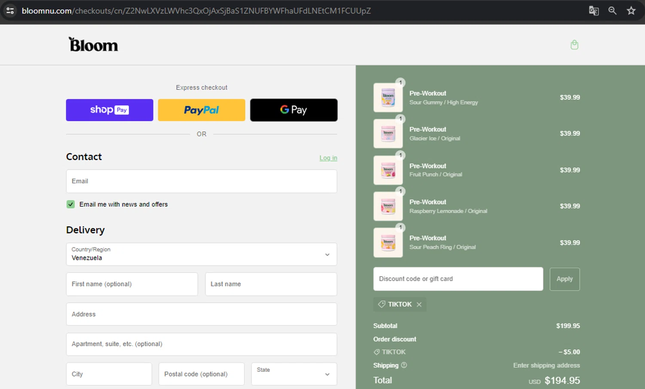
Task: Open the State dropdown
Action: click(294, 374)
